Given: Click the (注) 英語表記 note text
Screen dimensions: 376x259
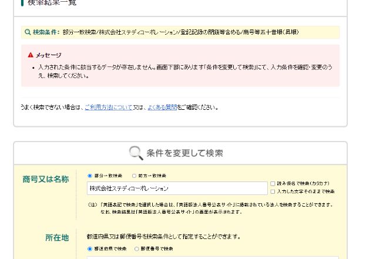Looking at the screenshot, I should 210,208.
